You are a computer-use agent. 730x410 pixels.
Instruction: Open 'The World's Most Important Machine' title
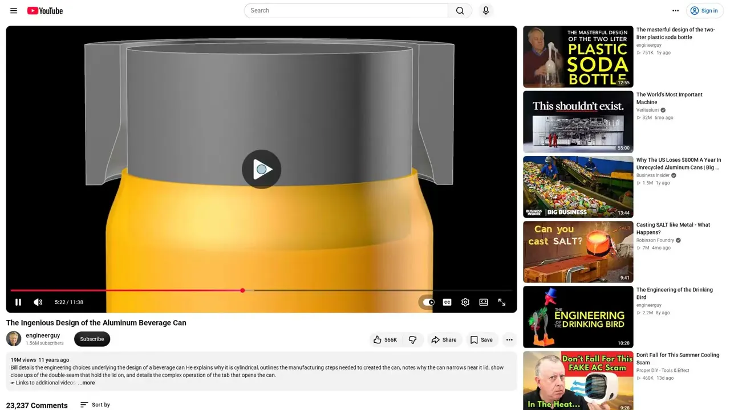pyautogui.click(x=670, y=99)
